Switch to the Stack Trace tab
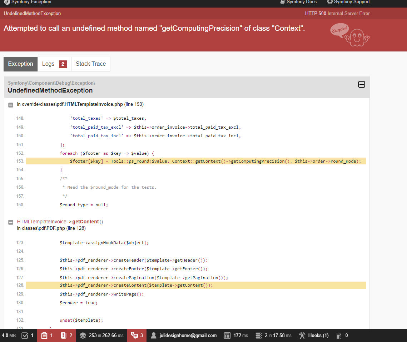The width and height of the screenshot is (407, 342). pyautogui.click(x=91, y=64)
